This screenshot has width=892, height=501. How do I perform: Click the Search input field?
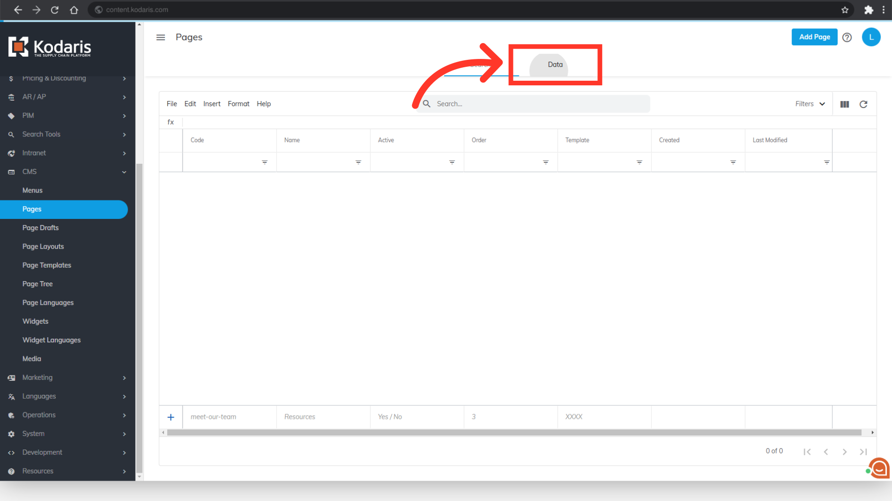(x=539, y=104)
